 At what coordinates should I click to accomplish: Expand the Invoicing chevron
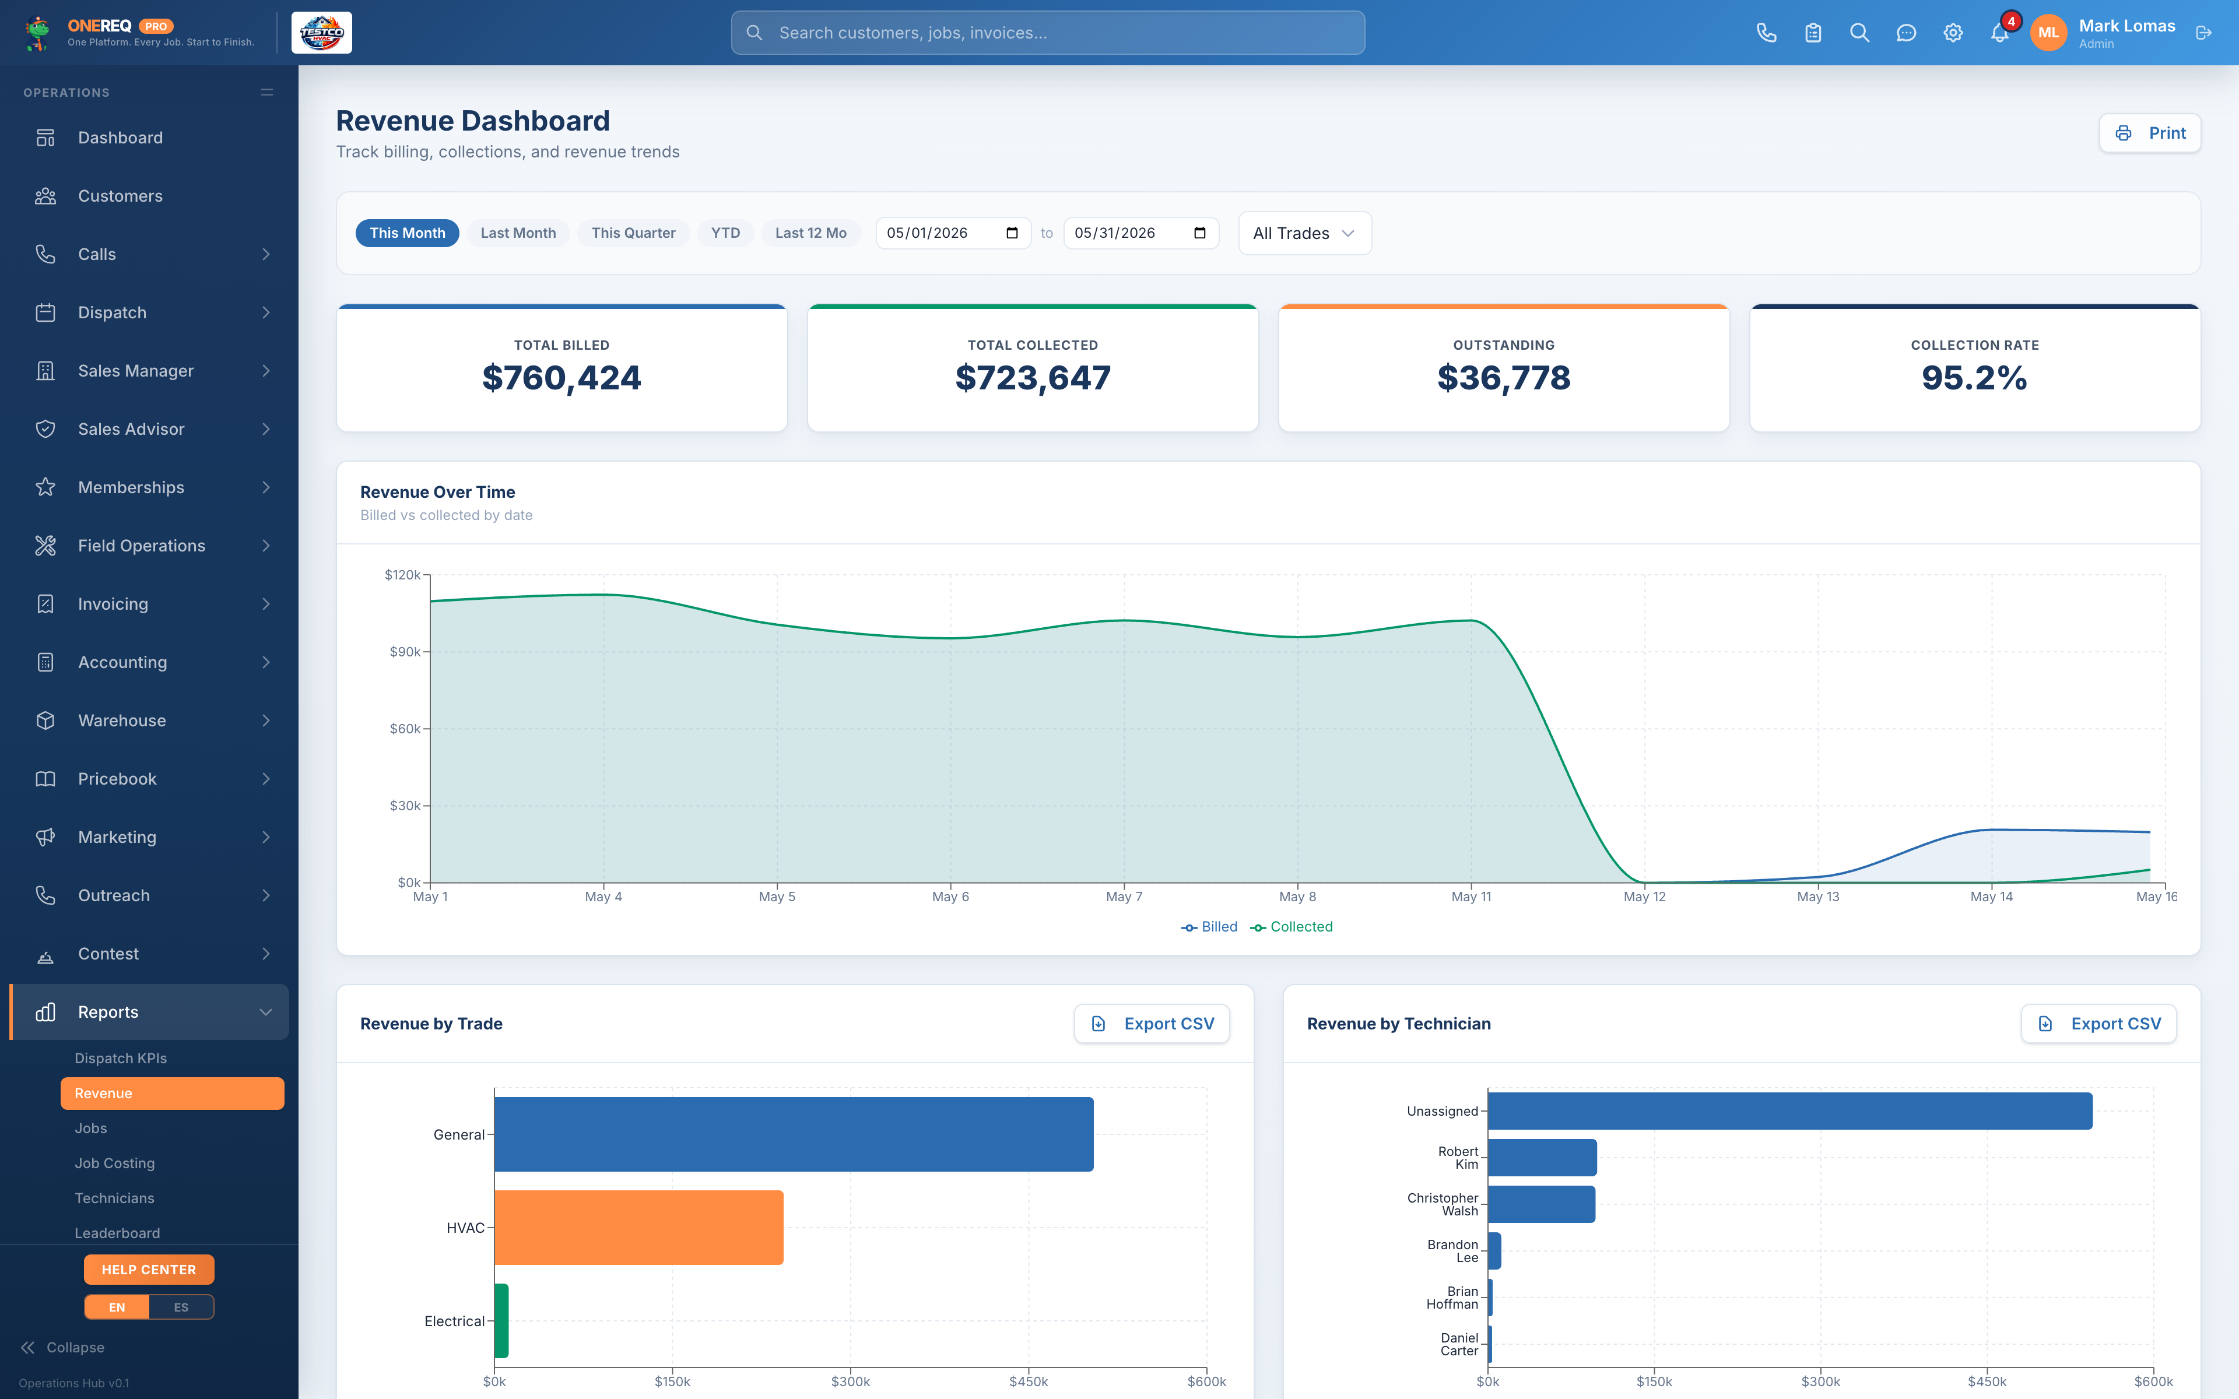point(266,604)
